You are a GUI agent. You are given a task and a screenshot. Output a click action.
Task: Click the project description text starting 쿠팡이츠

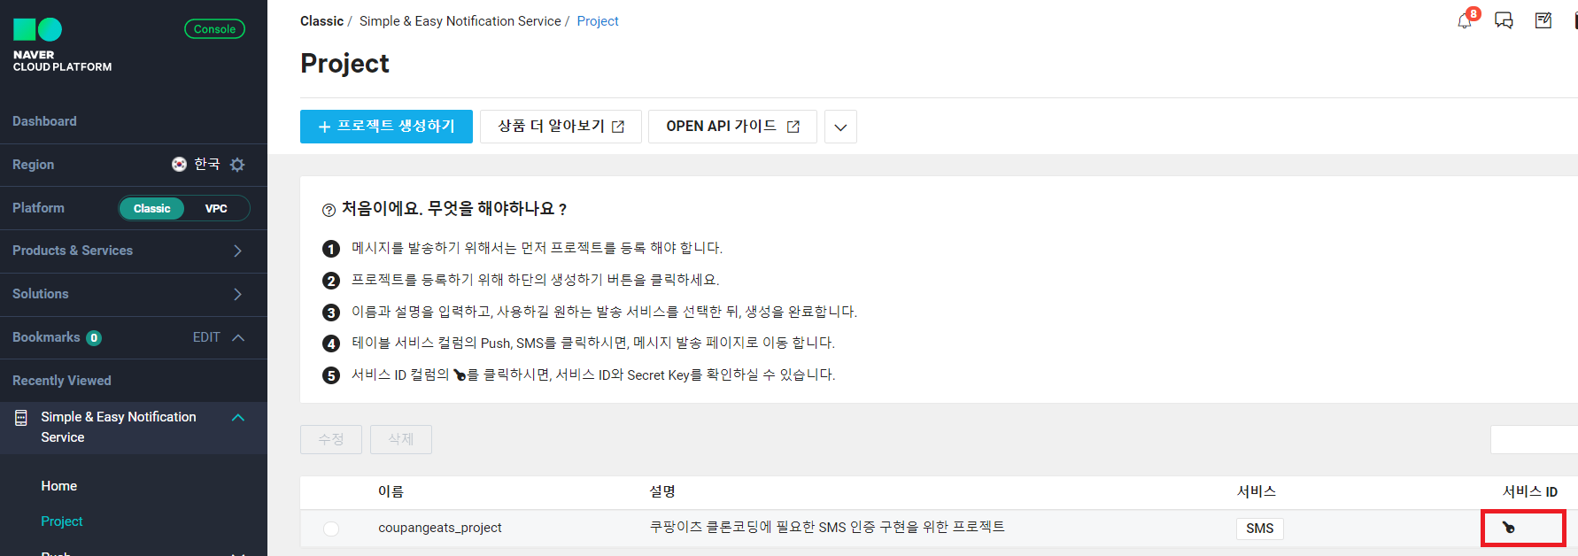827,527
